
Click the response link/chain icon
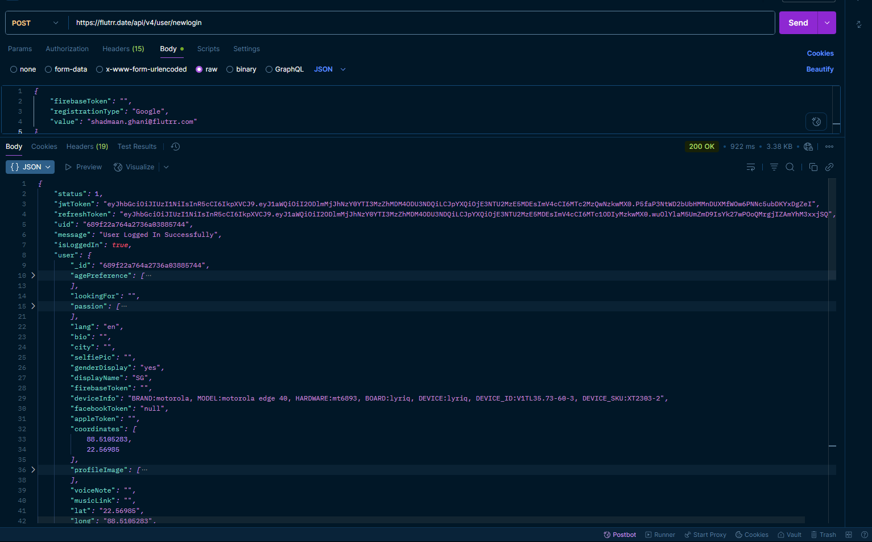829,167
